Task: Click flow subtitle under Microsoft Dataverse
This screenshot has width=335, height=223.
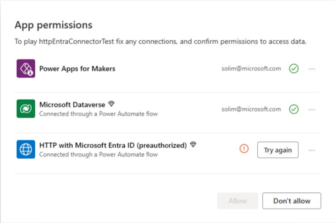Action: click(x=99, y=114)
